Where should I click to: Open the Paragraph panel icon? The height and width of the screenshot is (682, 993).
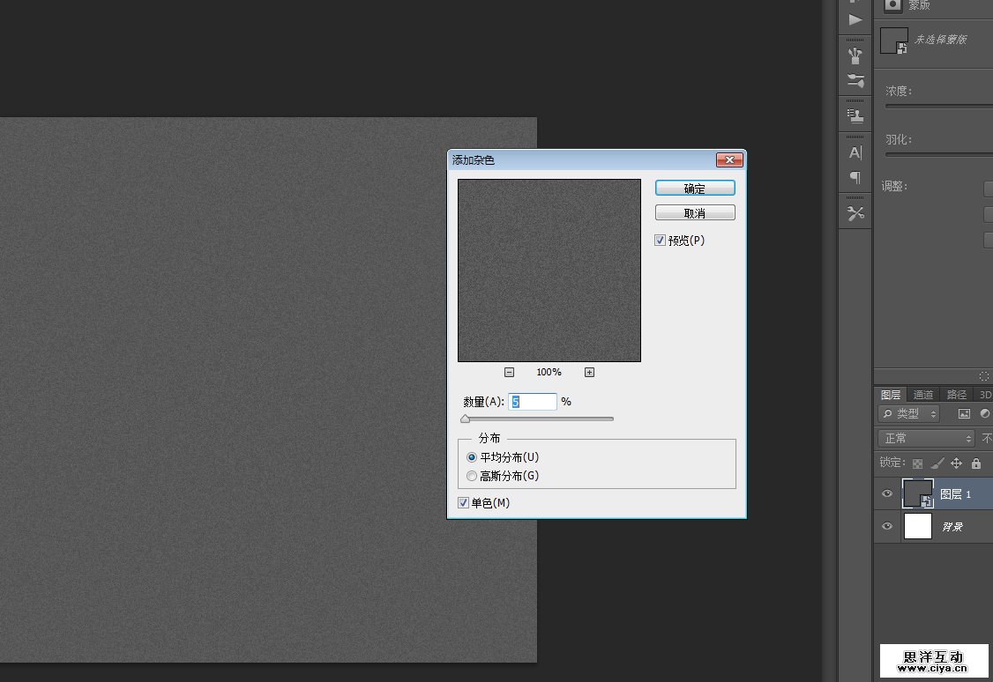pyautogui.click(x=855, y=178)
